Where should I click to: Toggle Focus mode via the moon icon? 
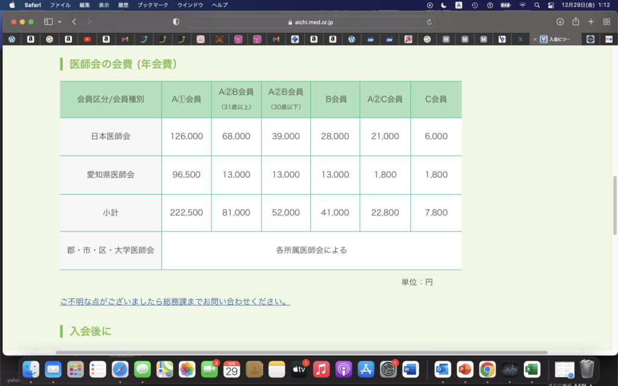click(444, 5)
